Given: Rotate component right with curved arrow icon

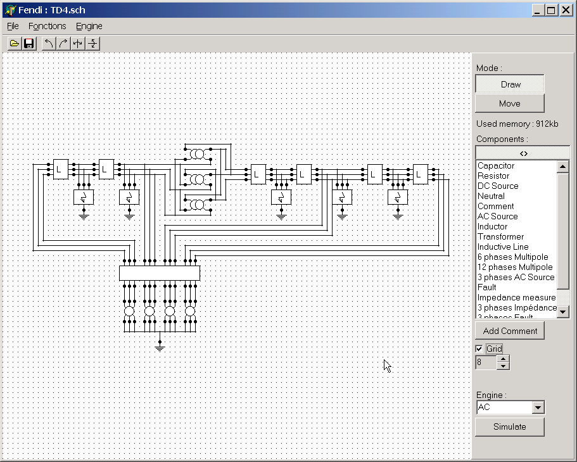Looking at the screenshot, I should pyautogui.click(x=63, y=44).
